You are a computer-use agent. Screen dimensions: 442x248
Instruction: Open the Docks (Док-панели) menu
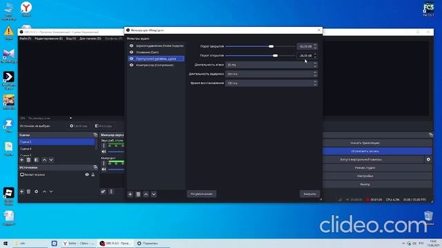pos(90,39)
